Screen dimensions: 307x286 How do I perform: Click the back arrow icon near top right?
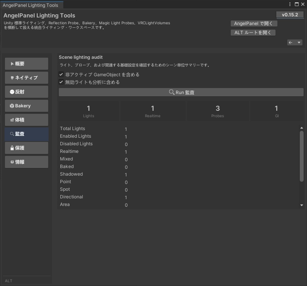pos(290,42)
